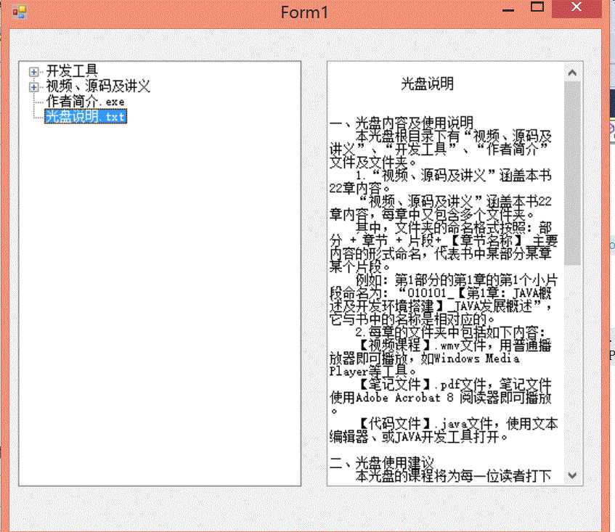Minimize the Form1 window
Viewport: 615px width, 532px height.
pos(508,10)
